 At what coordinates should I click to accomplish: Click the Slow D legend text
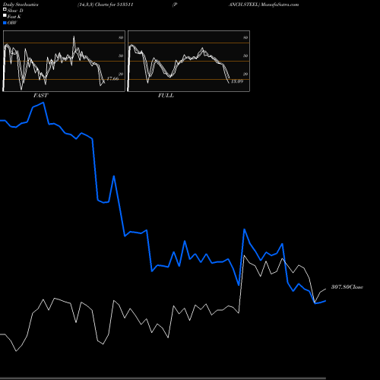(x=15, y=11)
